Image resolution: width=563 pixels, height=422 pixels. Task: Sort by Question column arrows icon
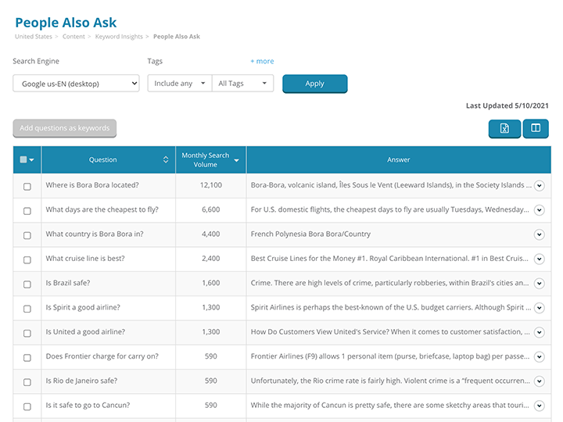coord(166,160)
